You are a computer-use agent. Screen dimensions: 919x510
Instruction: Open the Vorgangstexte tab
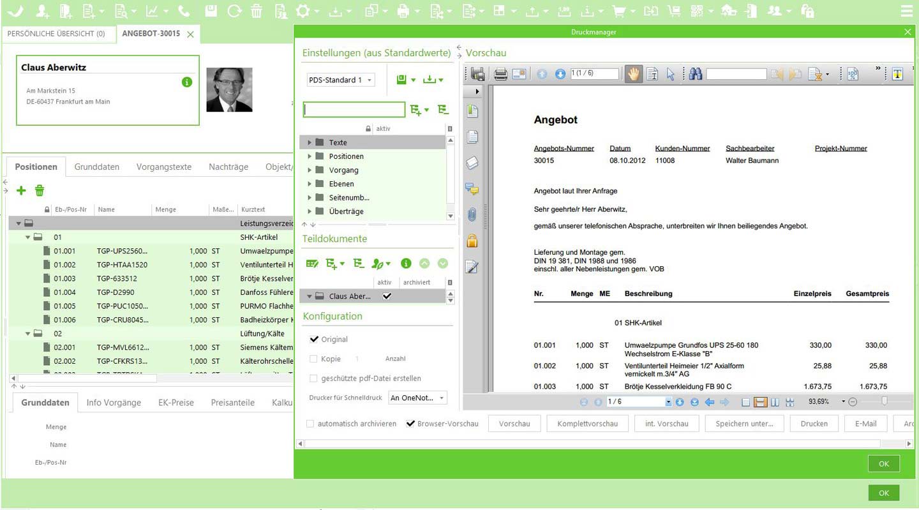(164, 167)
